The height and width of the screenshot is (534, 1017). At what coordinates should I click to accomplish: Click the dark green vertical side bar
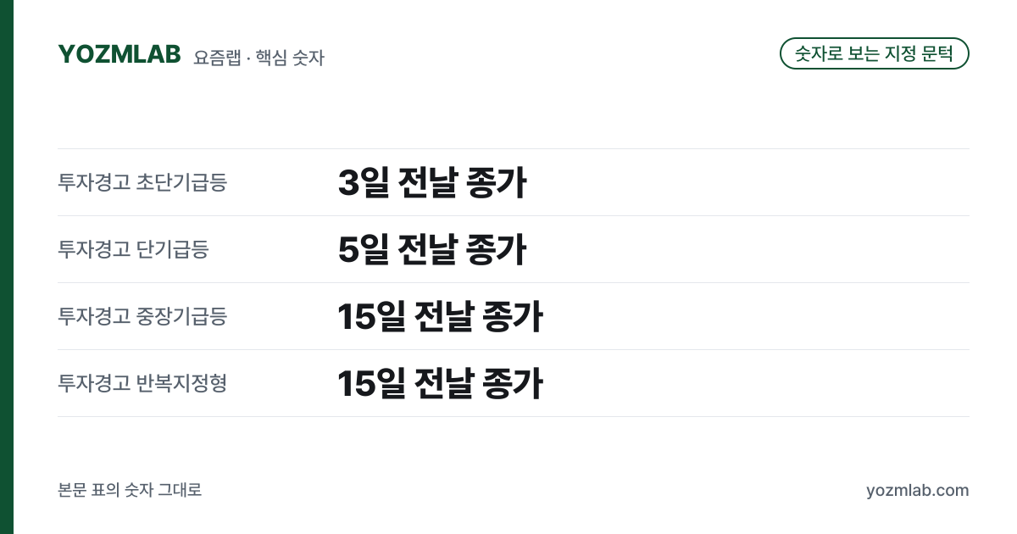click(7, 267)
